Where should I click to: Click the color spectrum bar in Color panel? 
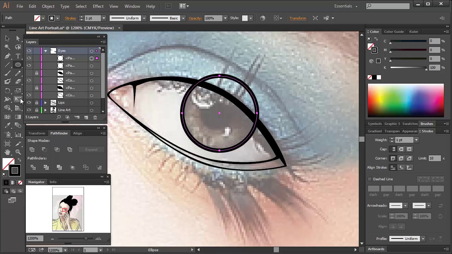[x=406, y=100]
